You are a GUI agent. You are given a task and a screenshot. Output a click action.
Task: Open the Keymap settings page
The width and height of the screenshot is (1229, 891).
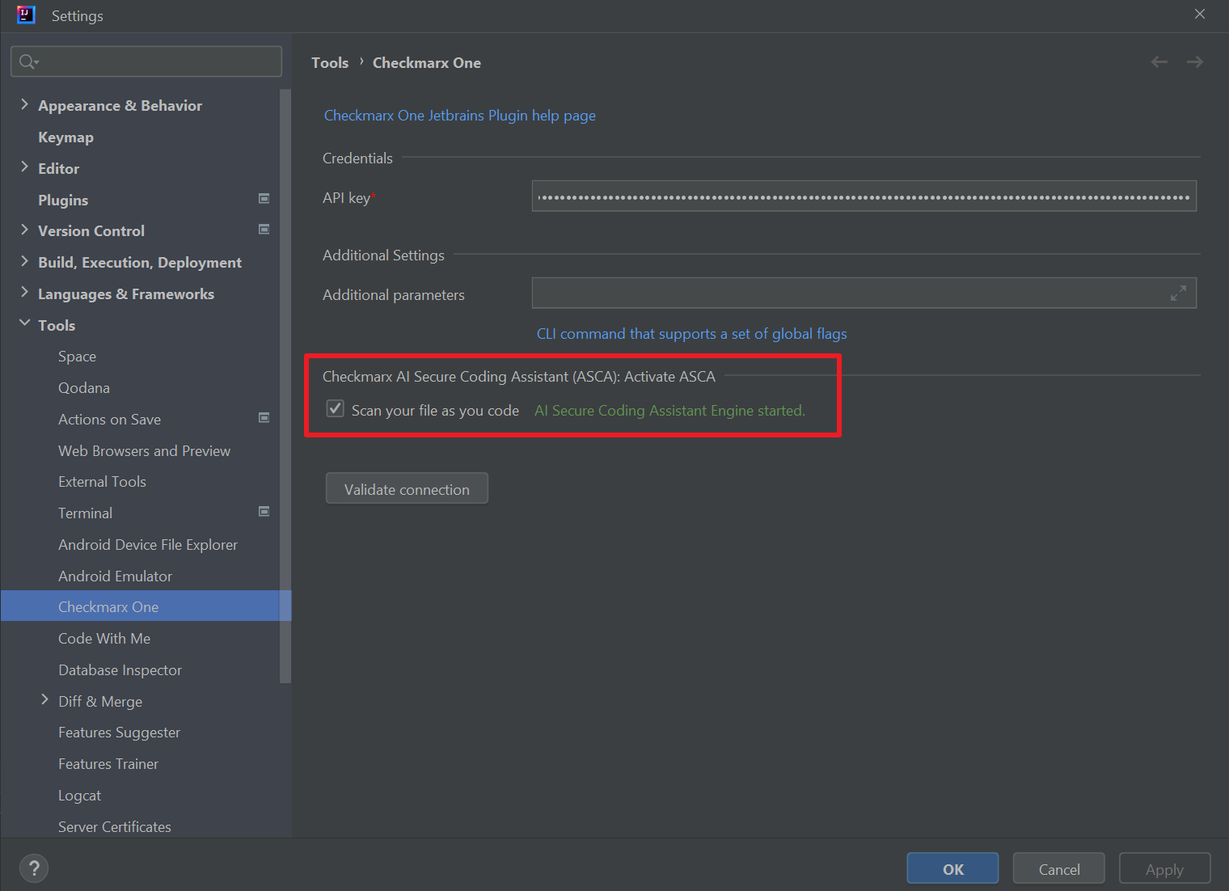[x=65, y=137]
